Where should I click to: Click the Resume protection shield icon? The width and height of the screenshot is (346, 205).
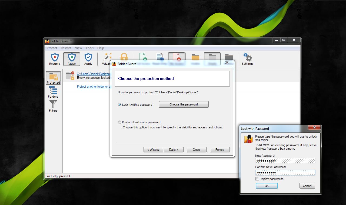tap(55, 57)
